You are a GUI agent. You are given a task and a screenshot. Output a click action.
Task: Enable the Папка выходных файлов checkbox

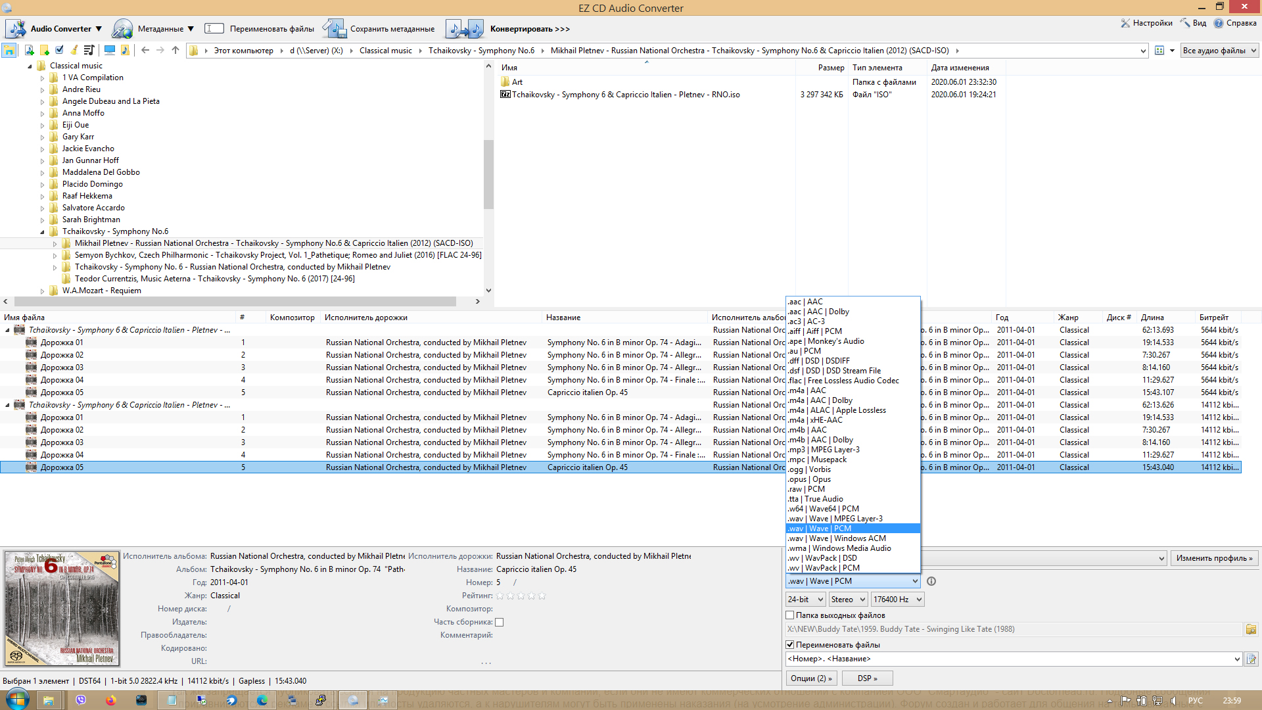pyautogui.click(x=790, y=615)
